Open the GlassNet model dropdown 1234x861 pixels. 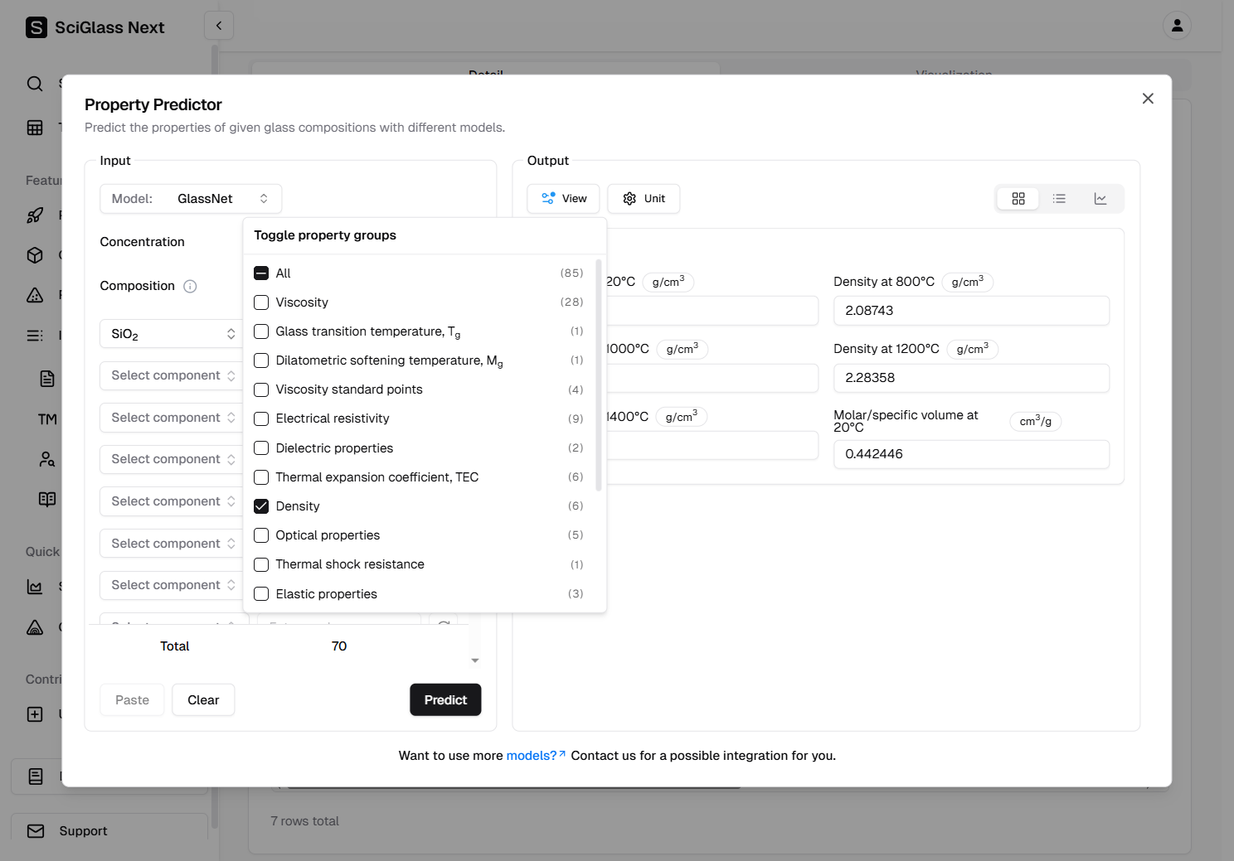[x=191, y=199]
